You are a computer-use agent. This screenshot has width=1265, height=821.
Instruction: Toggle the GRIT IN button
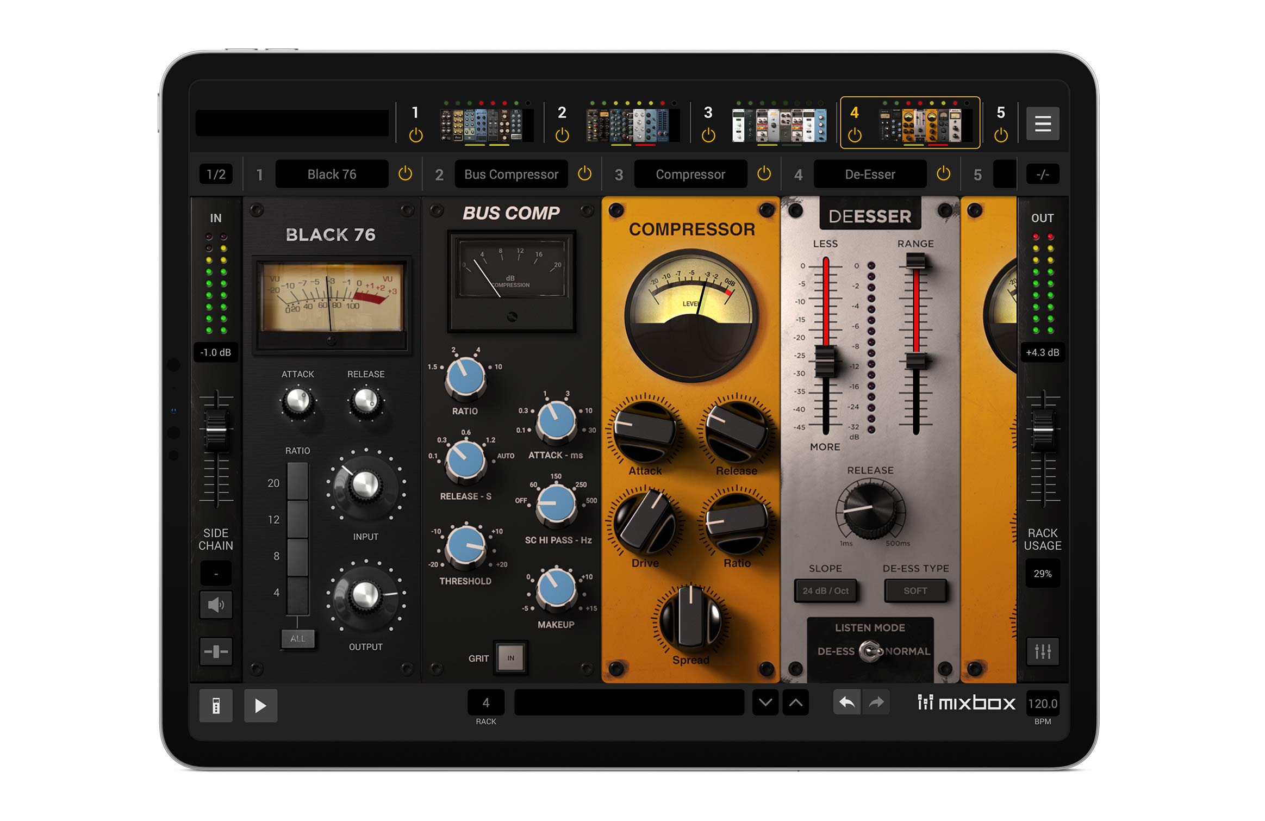(x=510, y=658)
